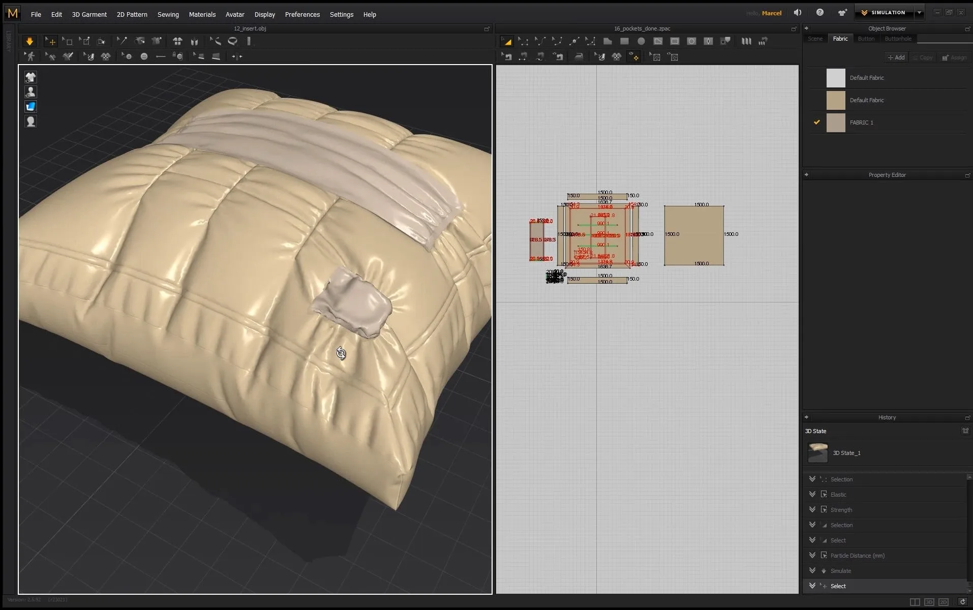Toggle the blue 3D environment display icon

tap(31, 106)
